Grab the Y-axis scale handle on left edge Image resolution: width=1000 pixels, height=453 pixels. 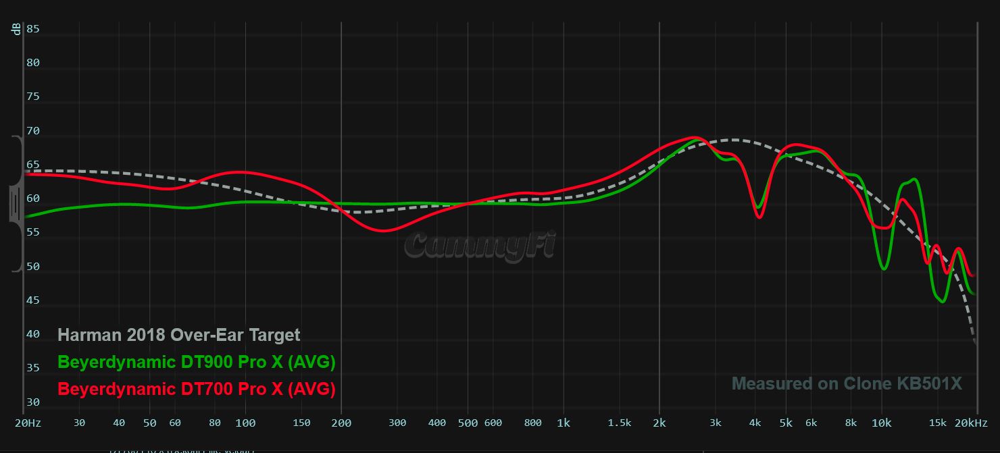[16, 204]
